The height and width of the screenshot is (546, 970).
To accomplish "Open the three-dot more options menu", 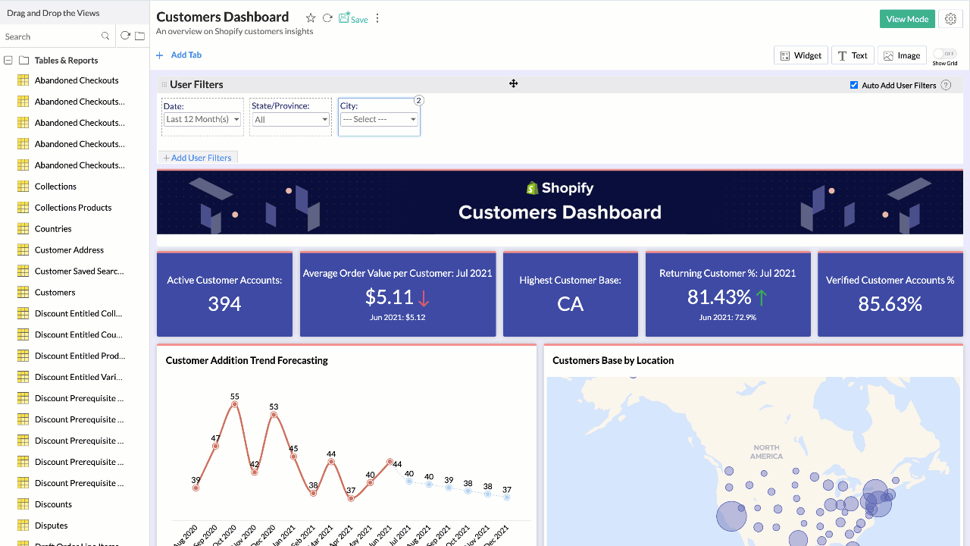I will coord(377,18).
